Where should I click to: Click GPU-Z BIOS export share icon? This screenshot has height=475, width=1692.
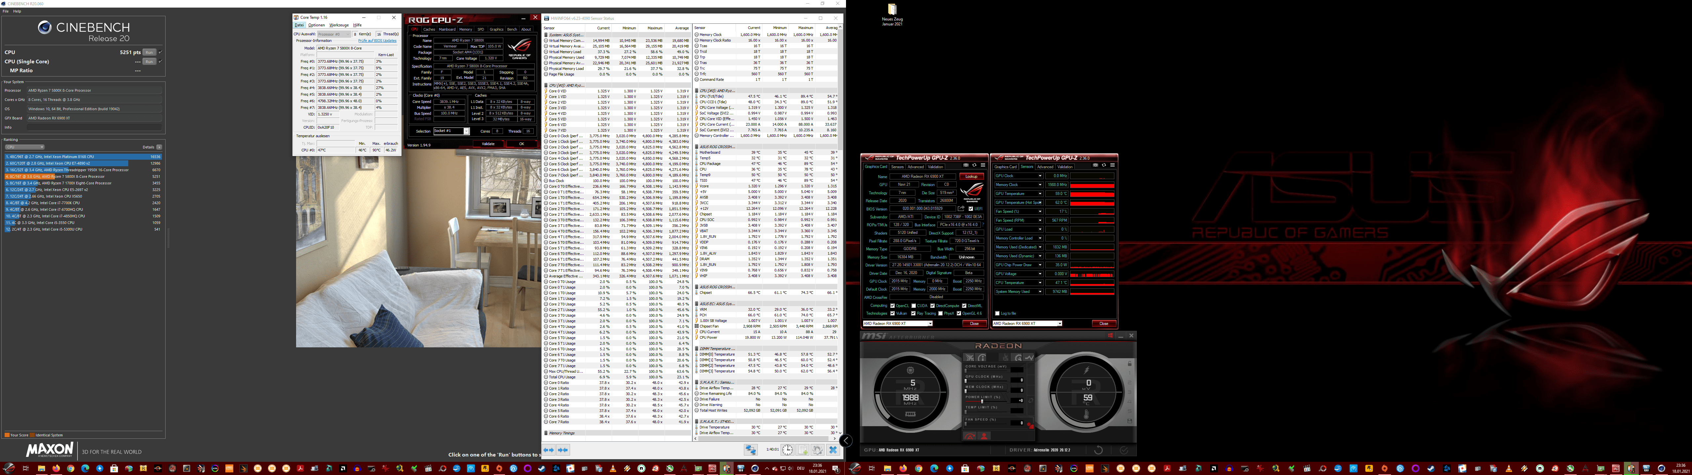click(x=961, y=208)
